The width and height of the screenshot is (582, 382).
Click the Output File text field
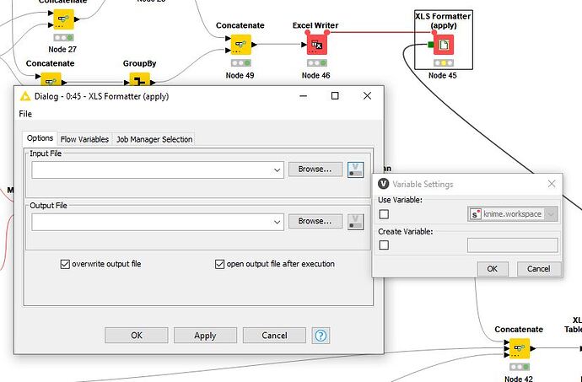click(158, 222)
